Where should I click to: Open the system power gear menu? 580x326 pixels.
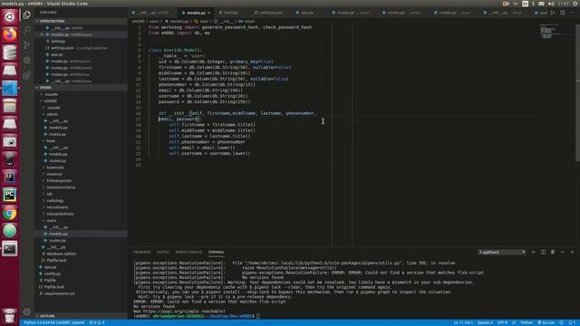(x=575, y=4)
